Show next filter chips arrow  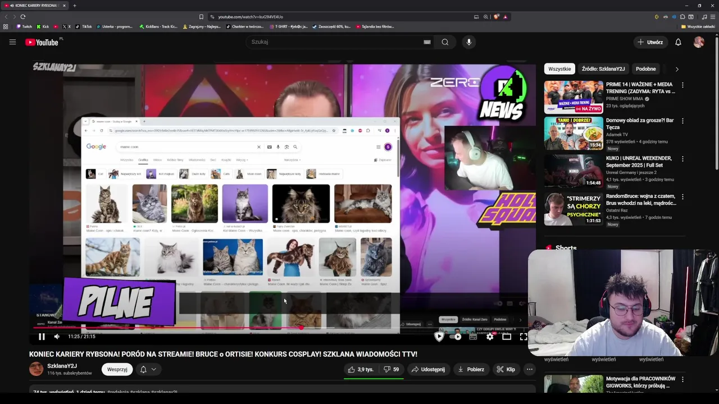pos(677,69)
